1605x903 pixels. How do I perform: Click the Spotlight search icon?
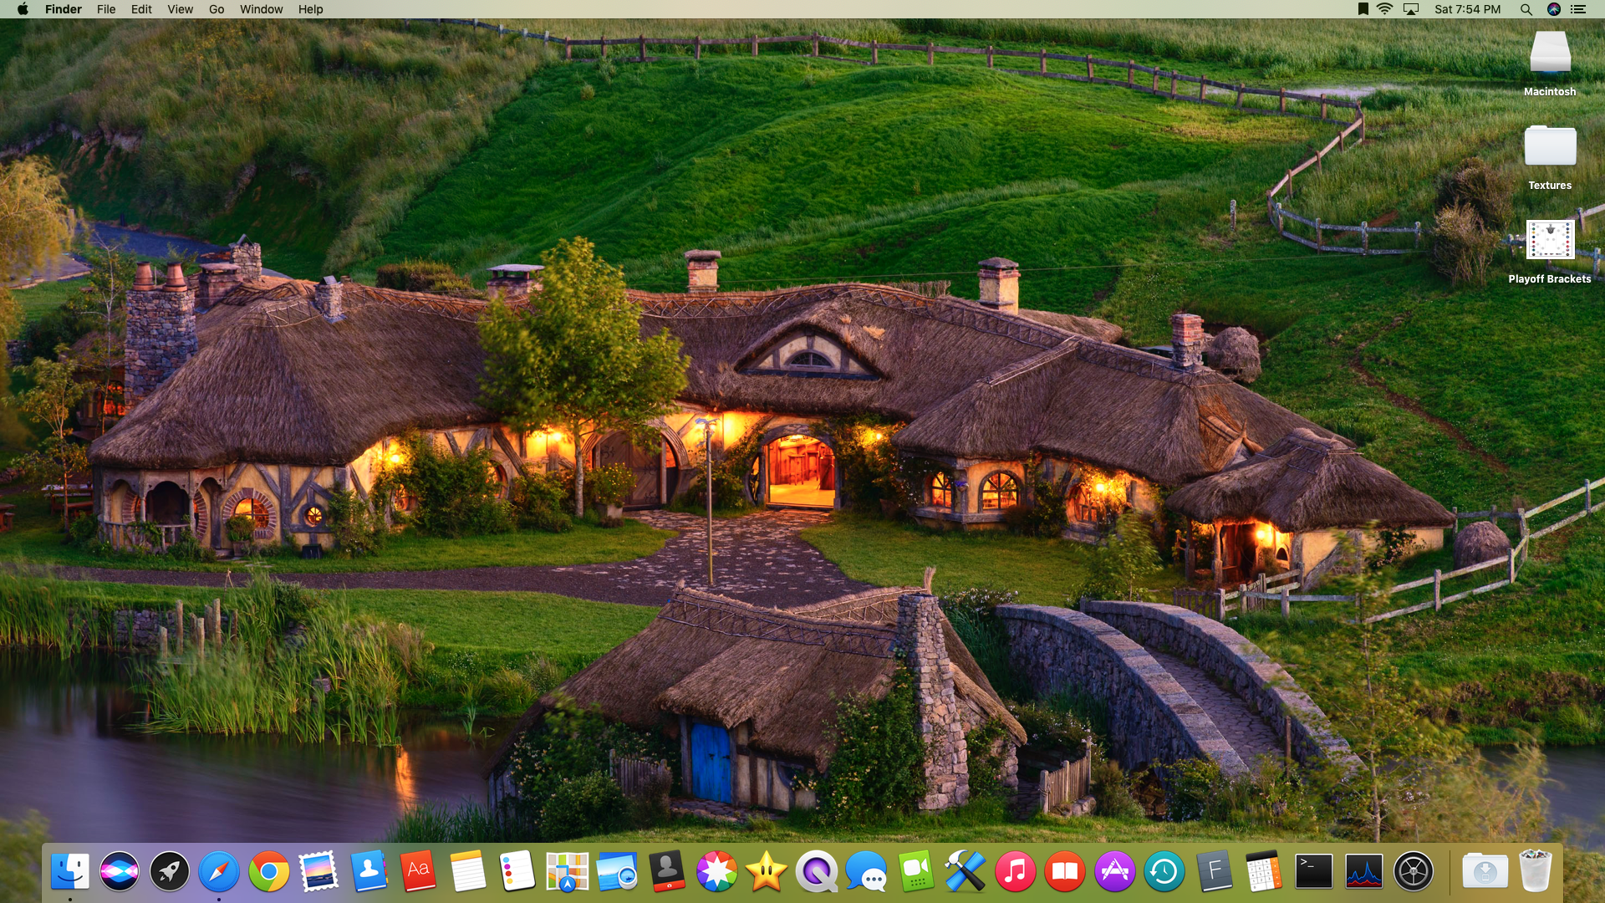pos(1526,9)
